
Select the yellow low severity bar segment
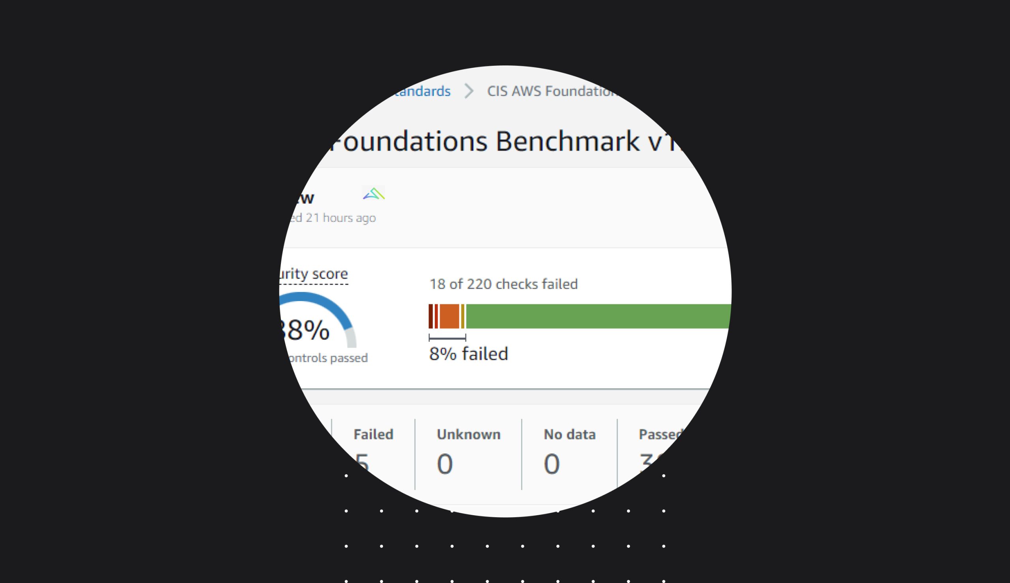coord(462,316)
